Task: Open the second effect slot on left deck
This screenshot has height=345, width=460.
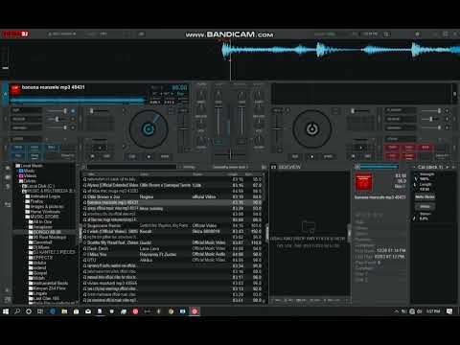Action: tap(26, 119)
